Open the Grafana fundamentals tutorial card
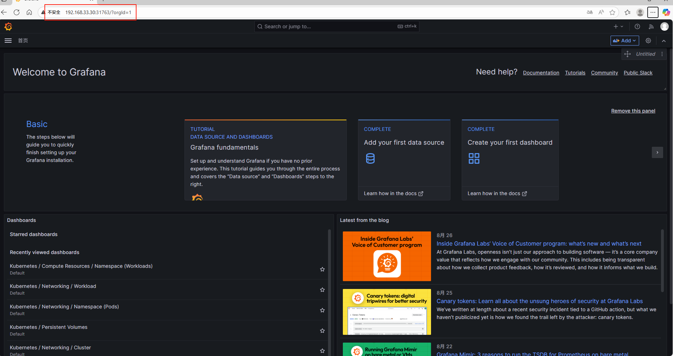Viewport: 673px width, 356px height. pos(266,160)
